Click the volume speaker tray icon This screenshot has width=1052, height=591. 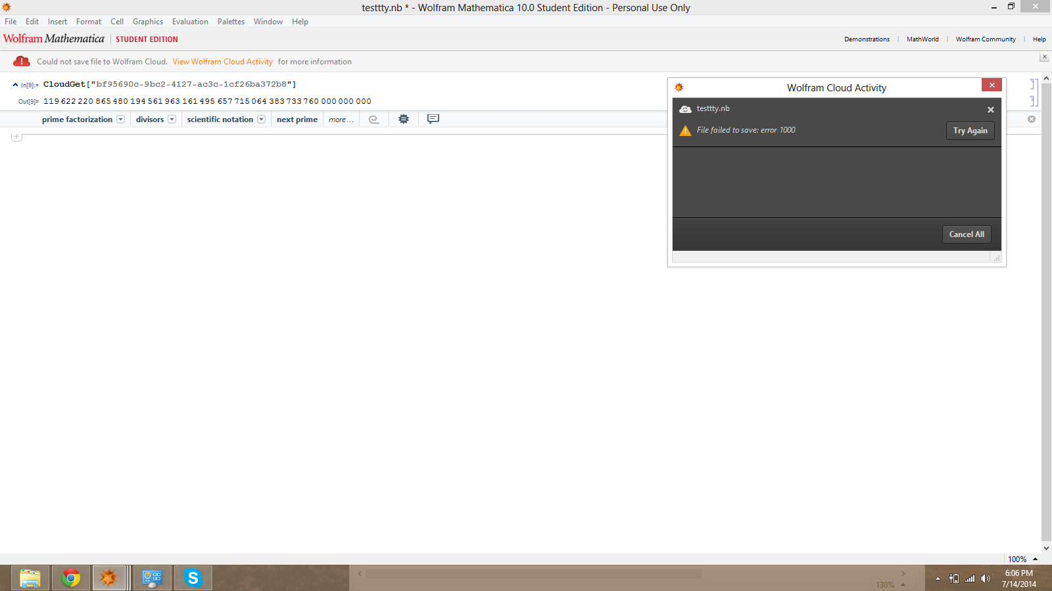985,579
